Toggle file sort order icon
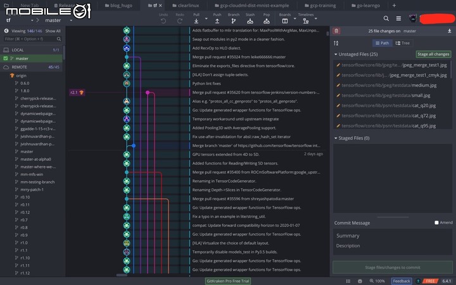 click(336, 43)
